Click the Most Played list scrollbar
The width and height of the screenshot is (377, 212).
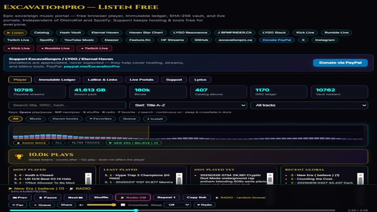(88, 178)
